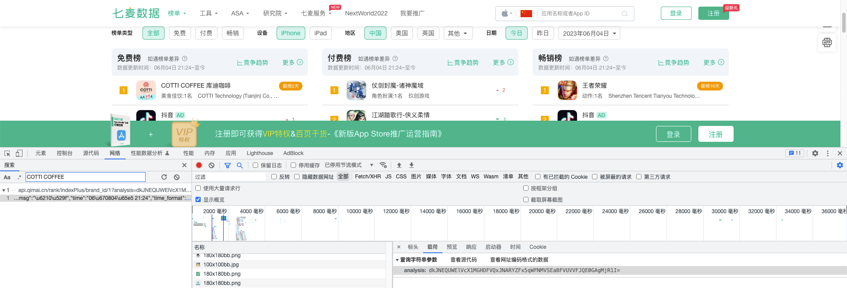The image size is (847, 288).
Task: Collapse the api.qimai.cn search result
Action: tap(4, 190)
